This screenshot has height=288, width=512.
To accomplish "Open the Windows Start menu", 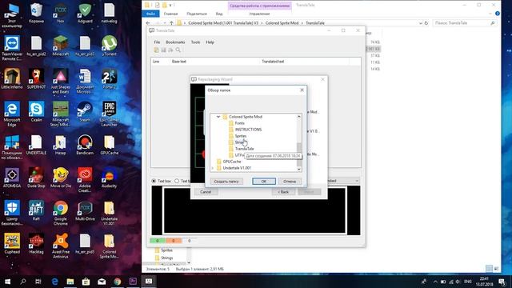I will pyautogui.click(x=7, y=281).
